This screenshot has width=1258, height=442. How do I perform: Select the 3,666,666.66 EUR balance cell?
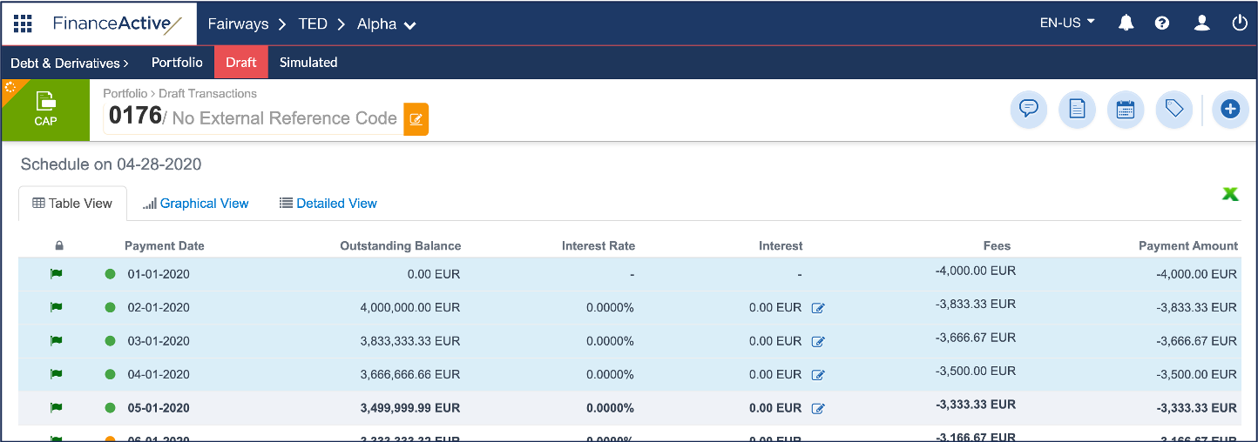[409, 374]
